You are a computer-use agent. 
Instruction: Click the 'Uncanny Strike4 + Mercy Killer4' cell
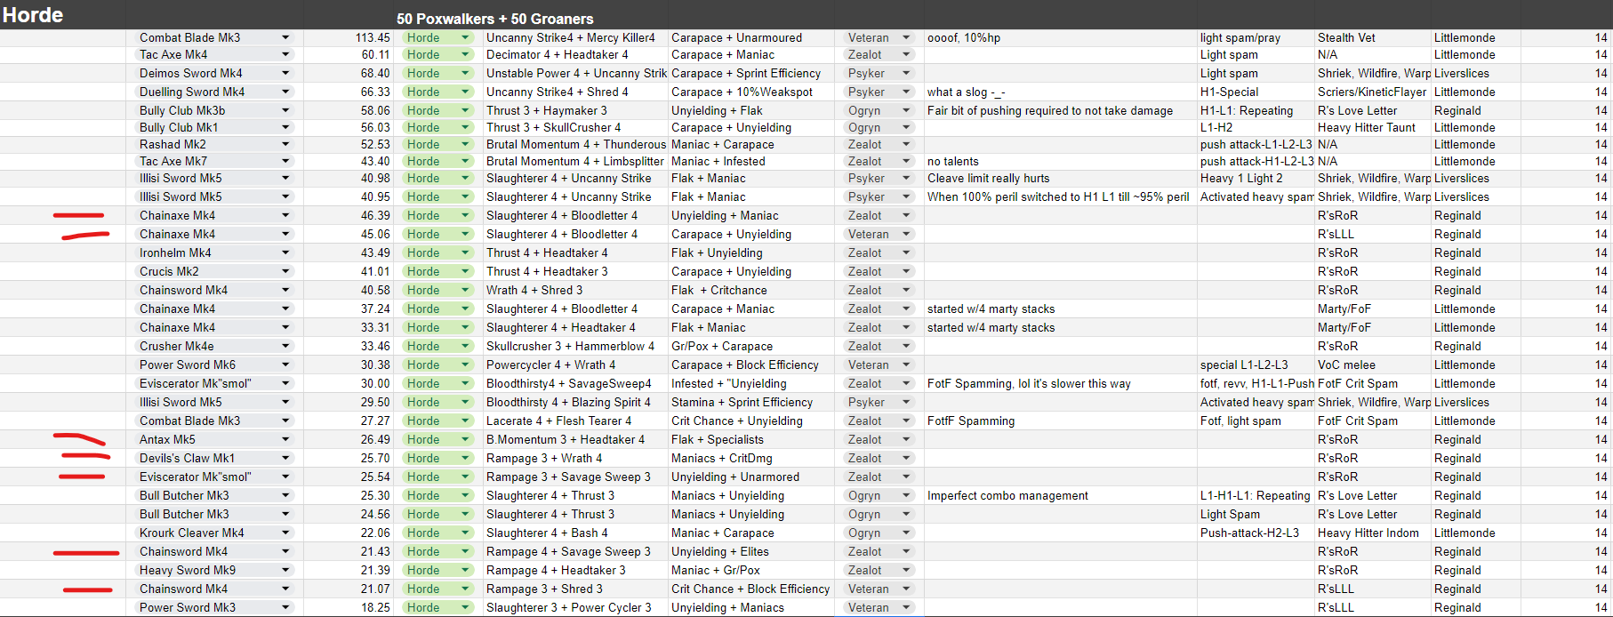point(575,38)
